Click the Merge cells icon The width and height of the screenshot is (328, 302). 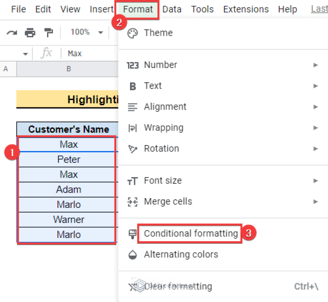tap(133, 202)
